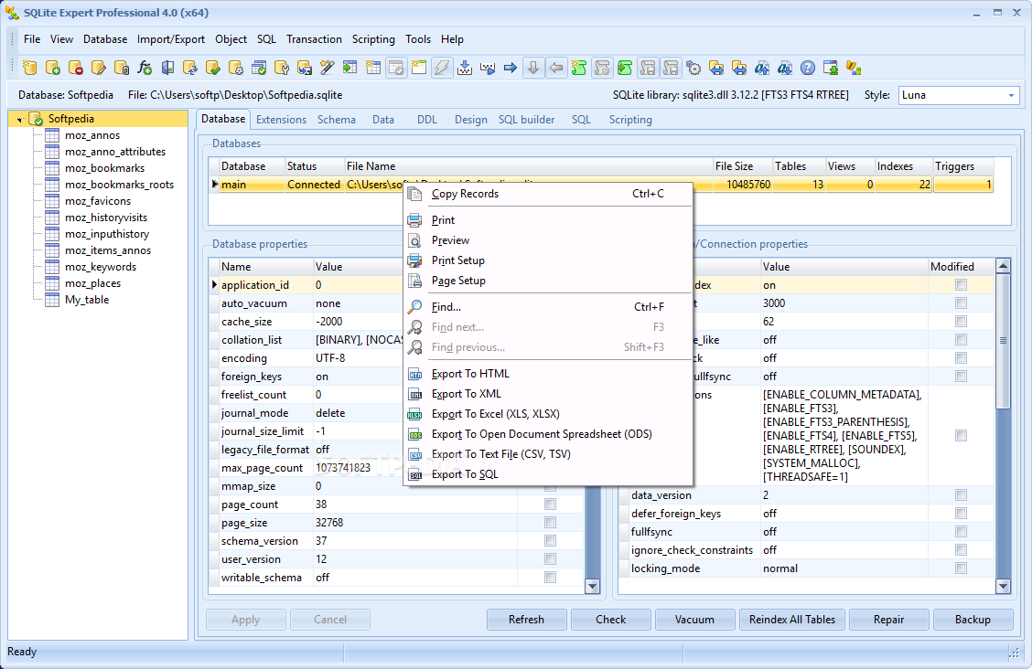Viewport: 1032px width, 669px height.
Task: Open the Transaction menu
Action: click(314, 39)
